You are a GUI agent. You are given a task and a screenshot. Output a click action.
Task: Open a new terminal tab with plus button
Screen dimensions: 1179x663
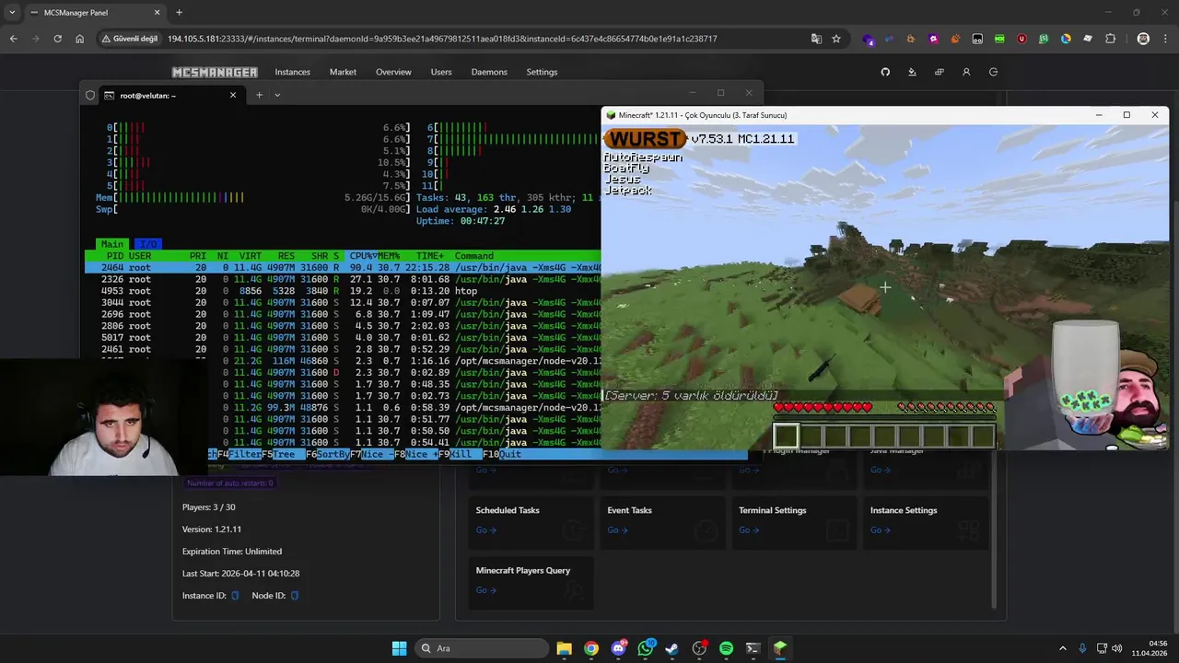click(259, 95)
